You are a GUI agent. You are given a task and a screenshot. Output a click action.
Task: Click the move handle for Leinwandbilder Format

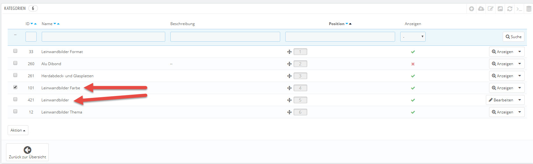coord(289,52)
